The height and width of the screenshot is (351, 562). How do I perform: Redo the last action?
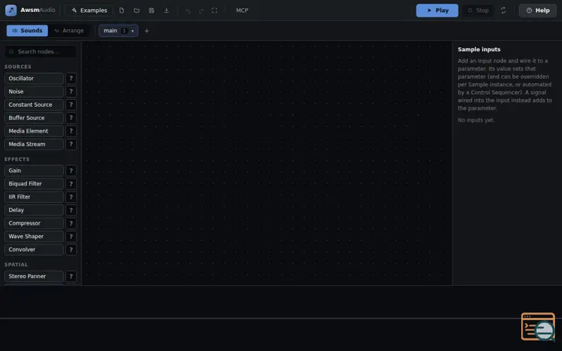coord(201,11)
